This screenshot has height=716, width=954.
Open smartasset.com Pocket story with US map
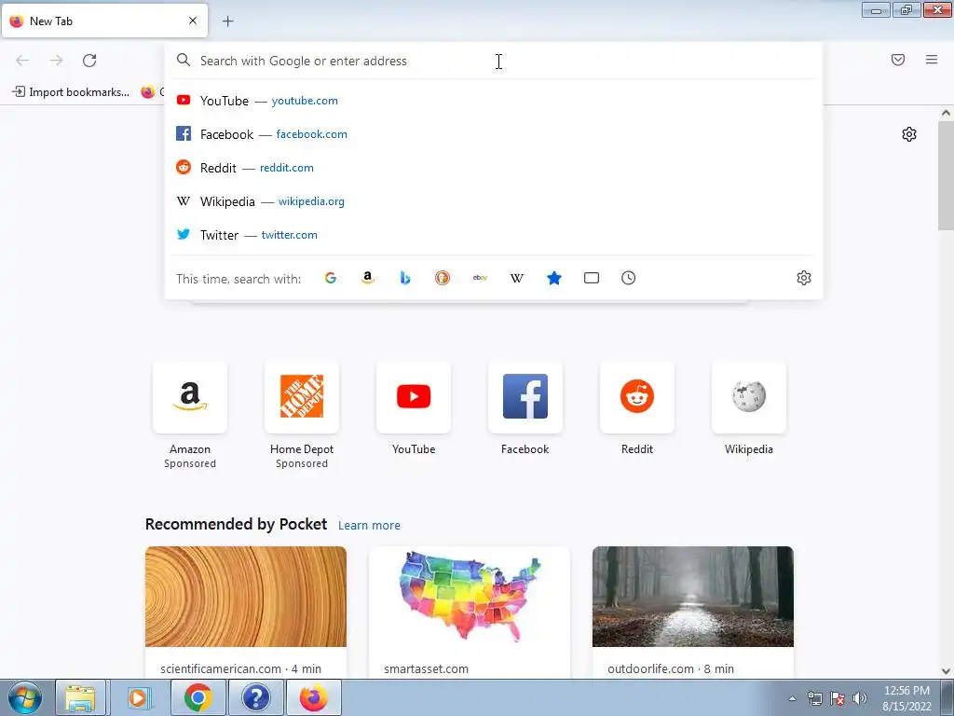tap(470, 613)
